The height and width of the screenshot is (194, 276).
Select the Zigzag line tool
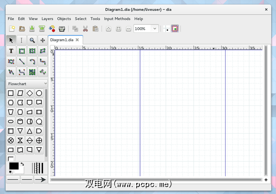click(43, 61)
